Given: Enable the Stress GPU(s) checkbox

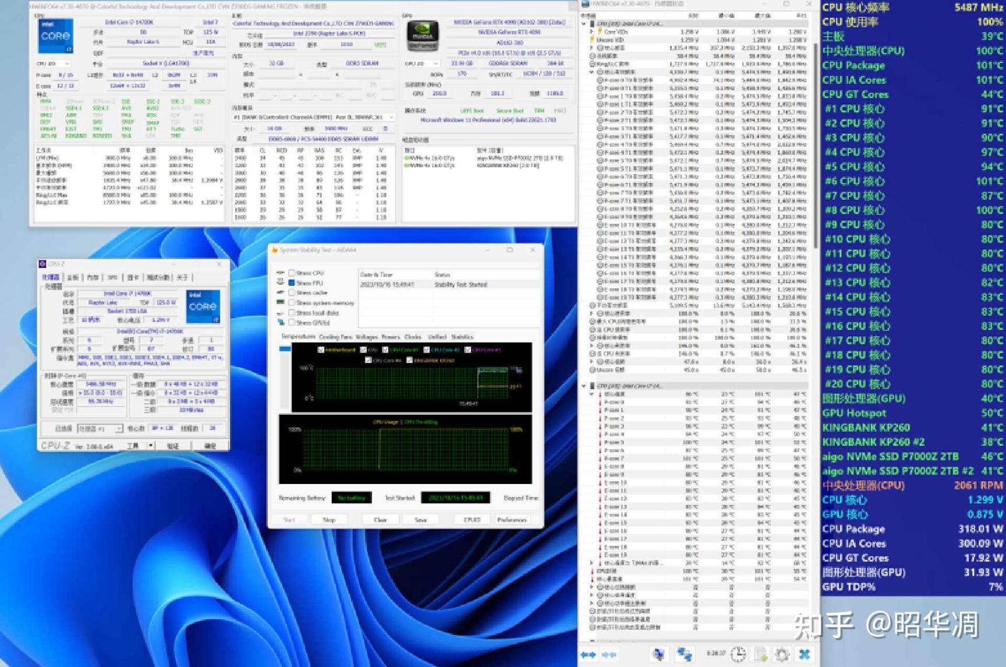Looking at the screenshot, I should pos(292,322).
